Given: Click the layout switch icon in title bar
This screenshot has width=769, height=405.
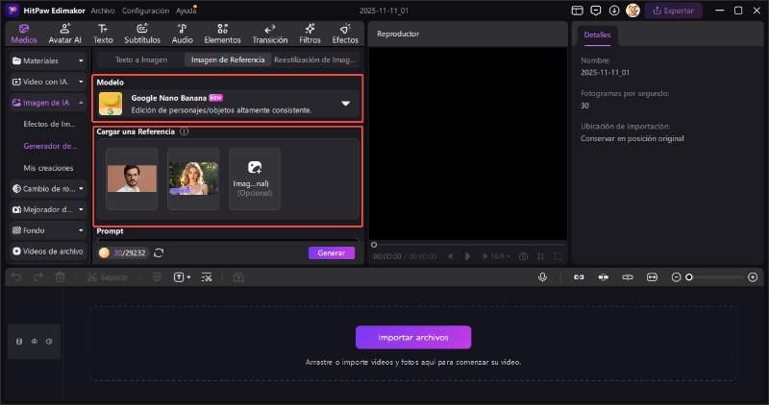Looking at the screenshot, I should pyautogui.click(x=578, y=11).
